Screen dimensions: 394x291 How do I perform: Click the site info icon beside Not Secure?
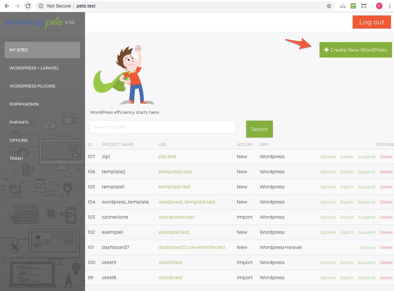(41, 6)
